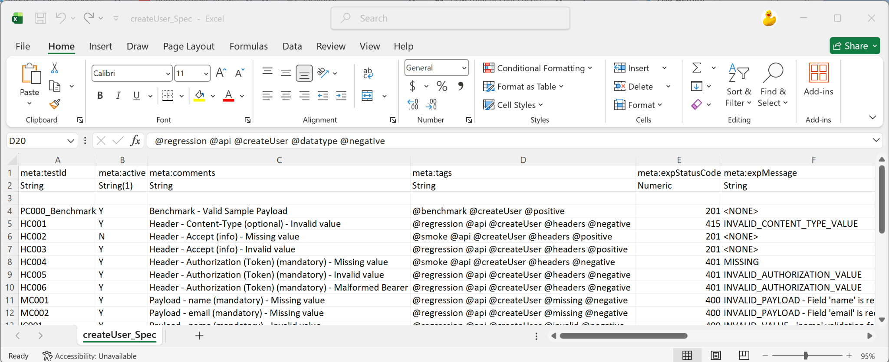Apply the Percent Style format
This screenshot has width=889, height=362.
(442, 86)
